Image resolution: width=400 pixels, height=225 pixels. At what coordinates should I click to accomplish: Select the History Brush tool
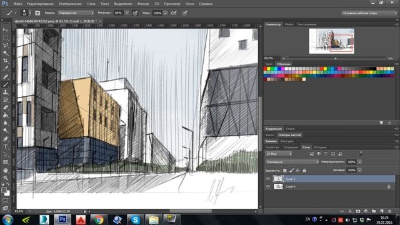coord(6,100)
